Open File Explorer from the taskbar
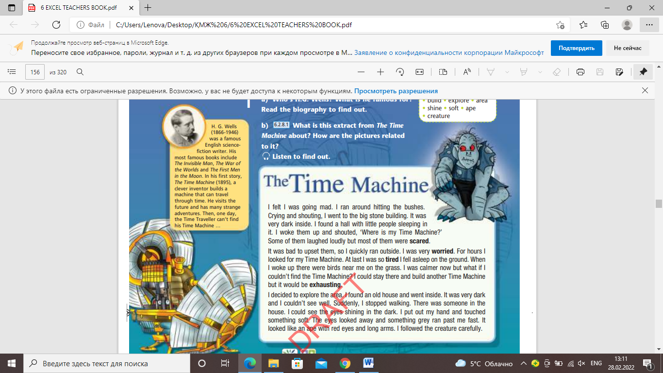Screen dimensions: 663x373 coord(274,363)
